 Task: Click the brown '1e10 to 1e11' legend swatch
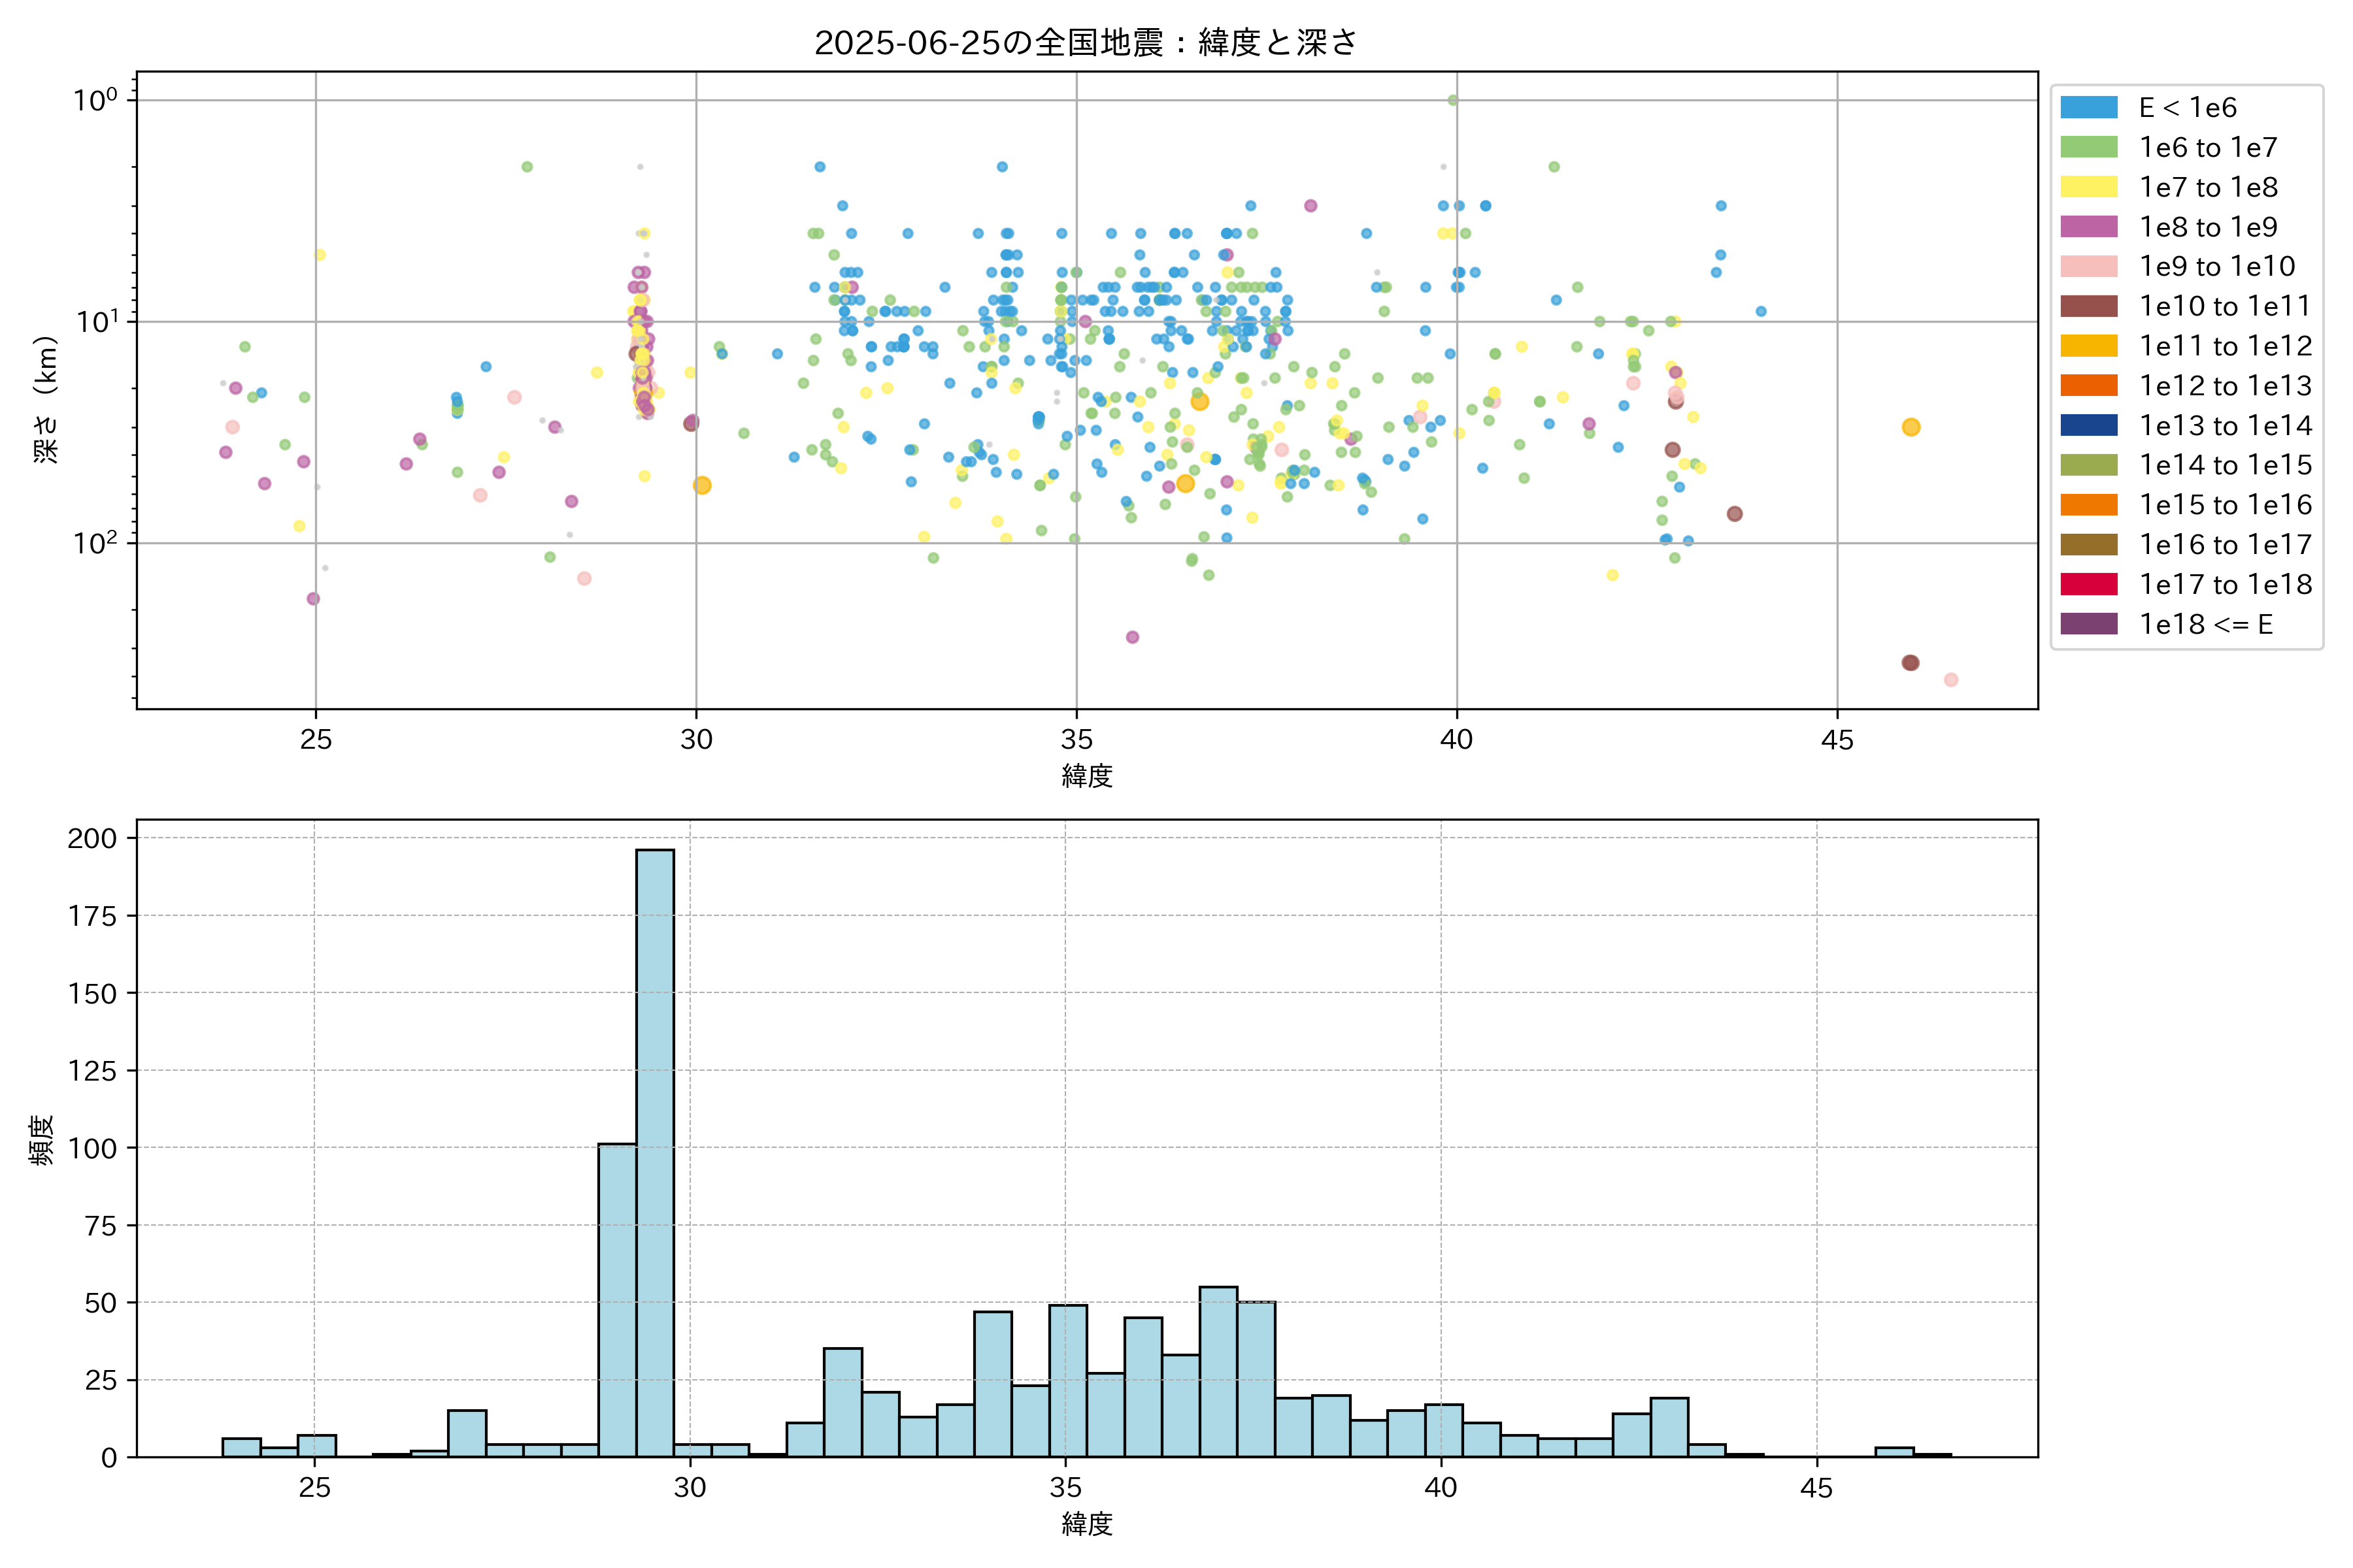click(2088, 306)
